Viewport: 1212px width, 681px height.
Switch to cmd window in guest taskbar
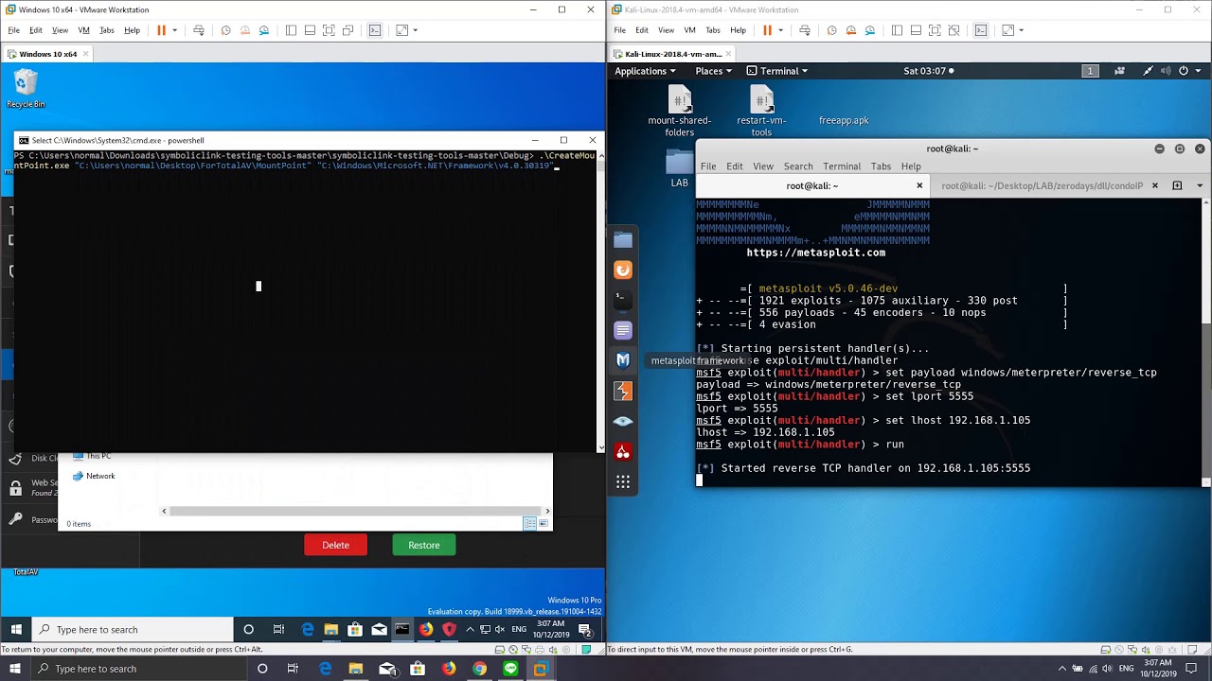(402, 629)
